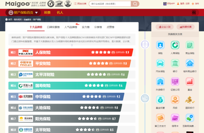Open the 大地保险 brand name

pyautogui.click(x=43, y=108)
